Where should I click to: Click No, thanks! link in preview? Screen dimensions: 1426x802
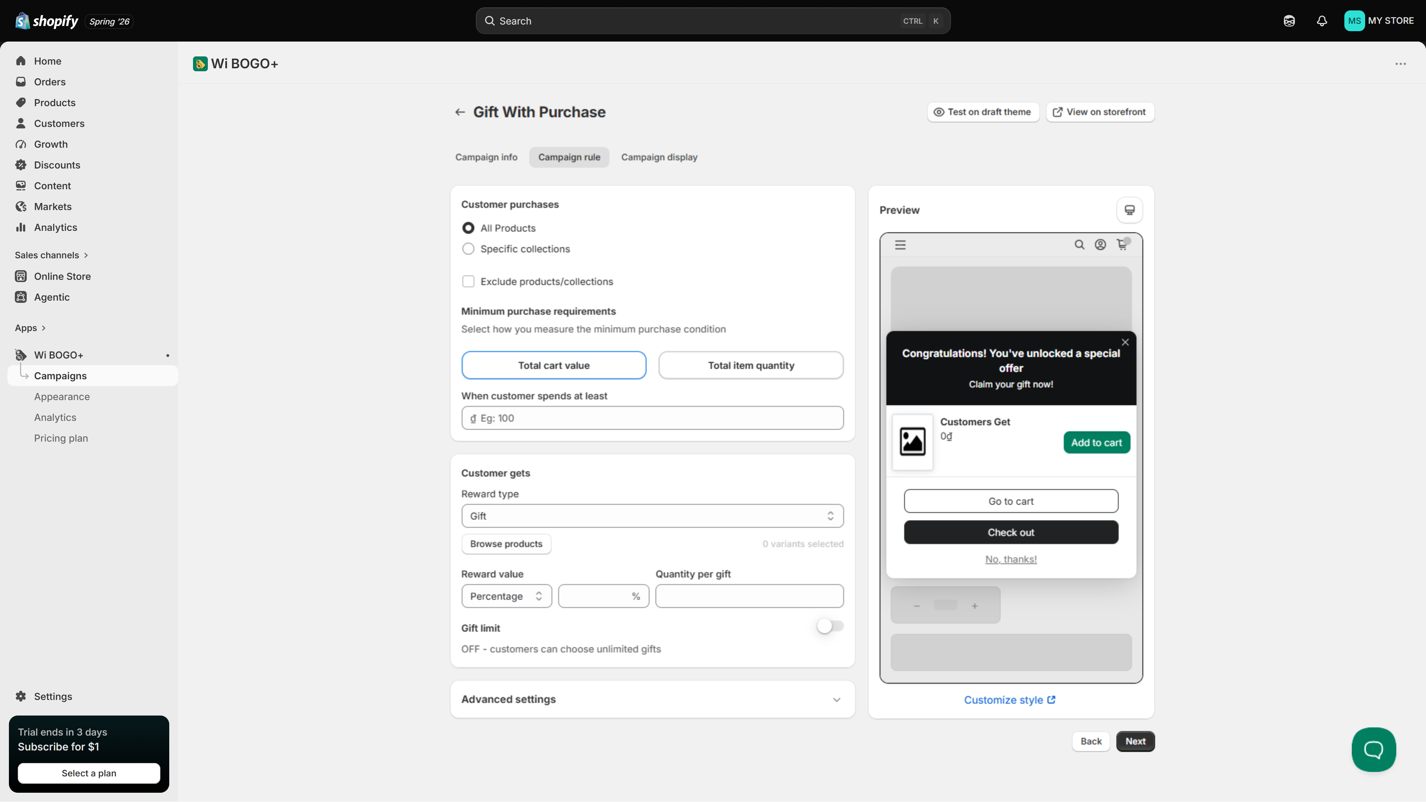pyautogui.click(x=1011, y=559)
